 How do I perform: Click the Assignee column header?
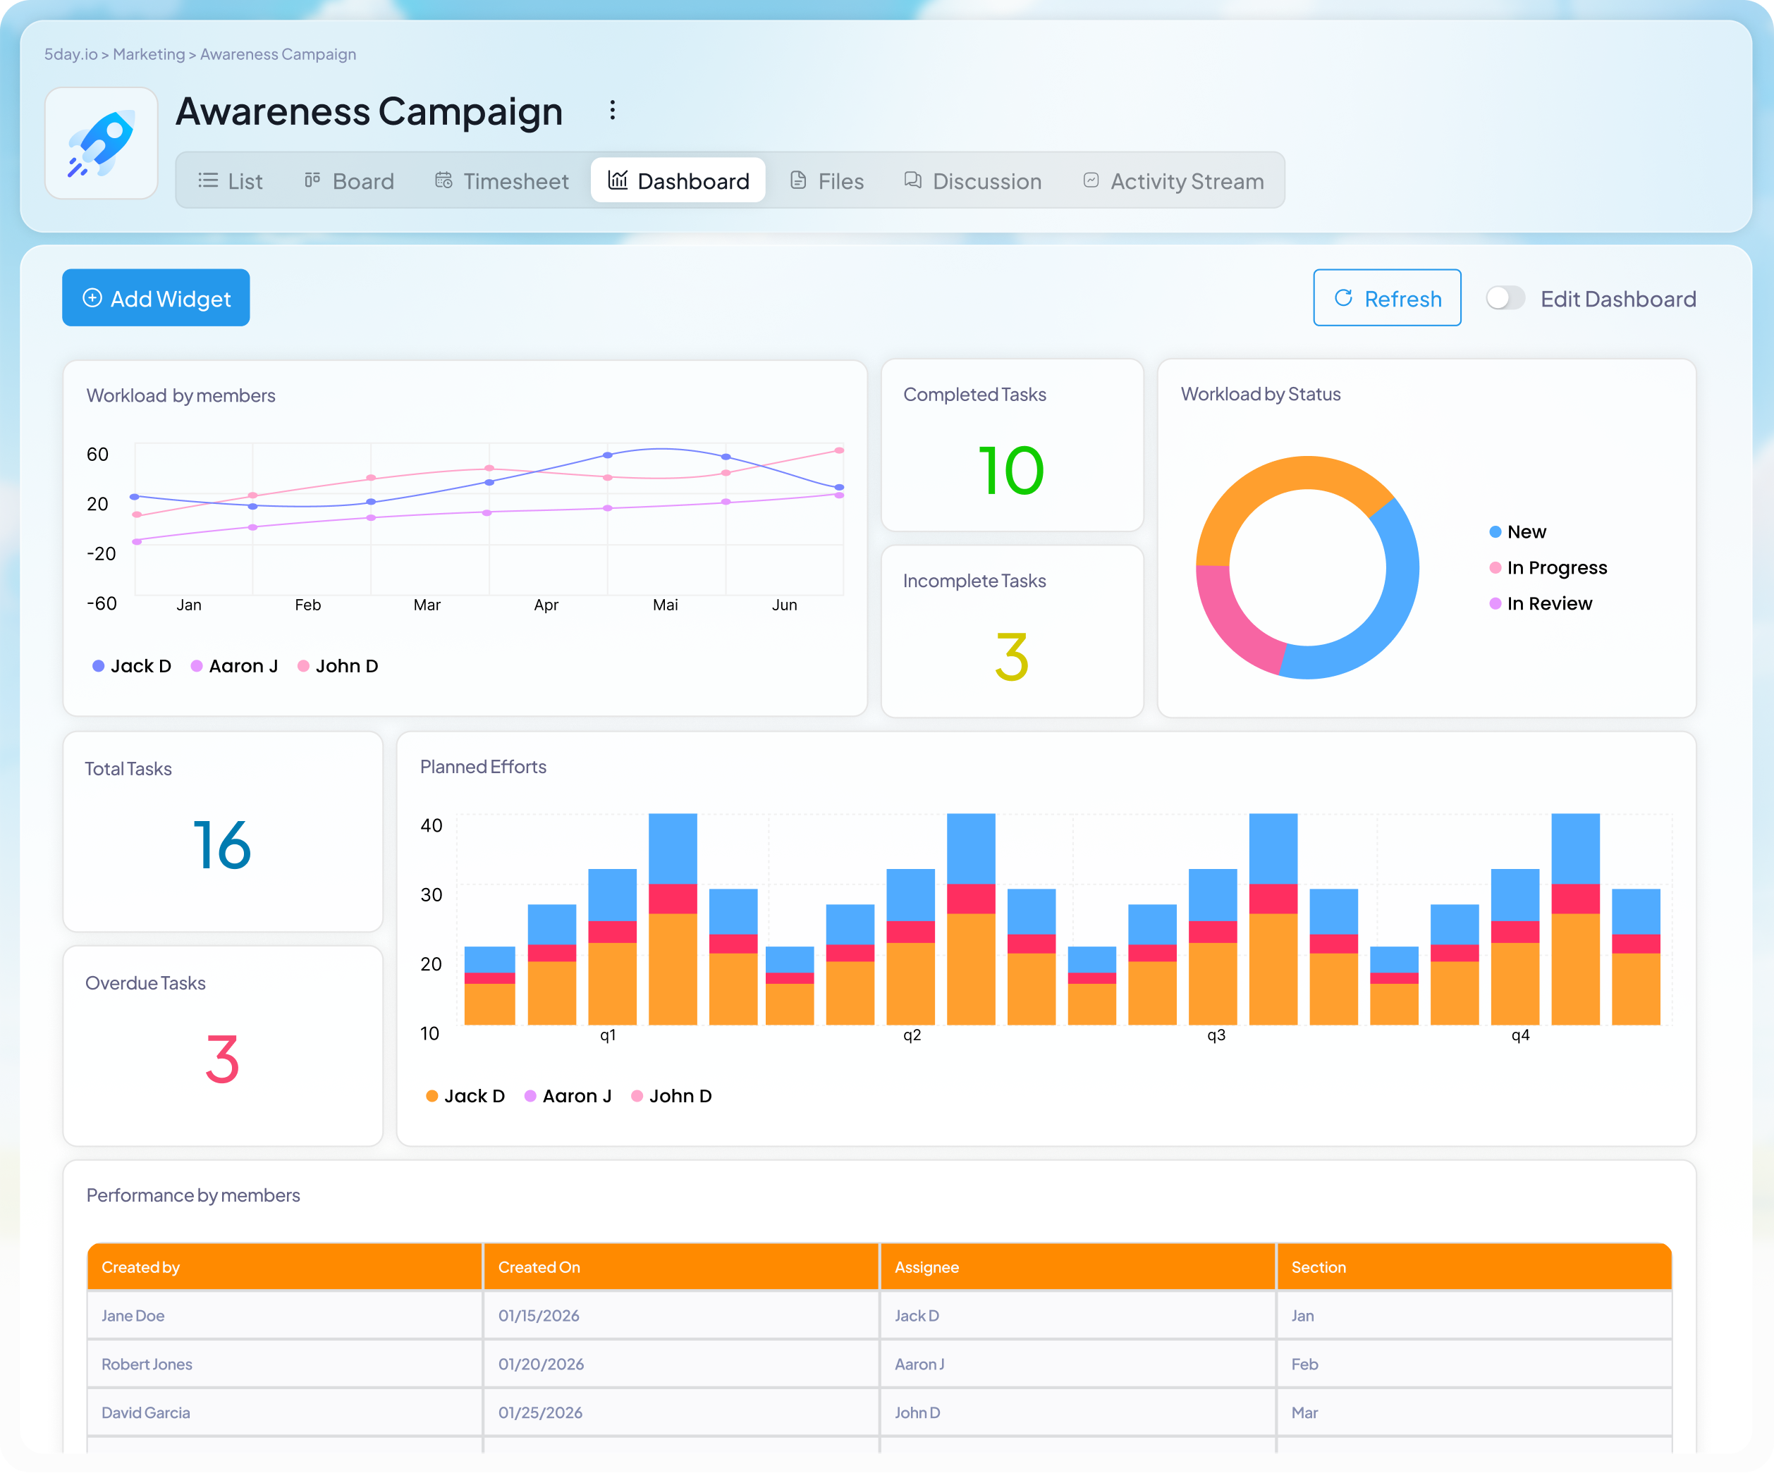1078,1267
